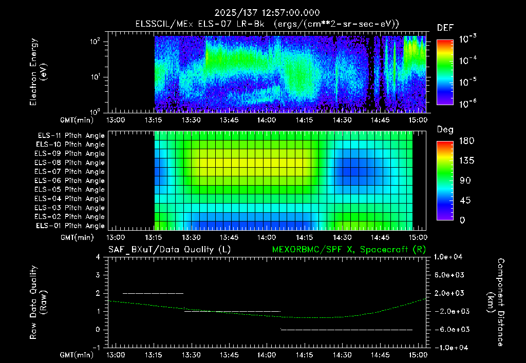The width and height of the screenshot is (526, 363).
Task: Click the GMT(min) label under data quality panel
Action: coord(77,355)
